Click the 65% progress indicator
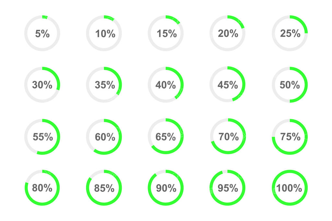The height and width of the screenshot is (221, 332). click(x=166, y=137)
